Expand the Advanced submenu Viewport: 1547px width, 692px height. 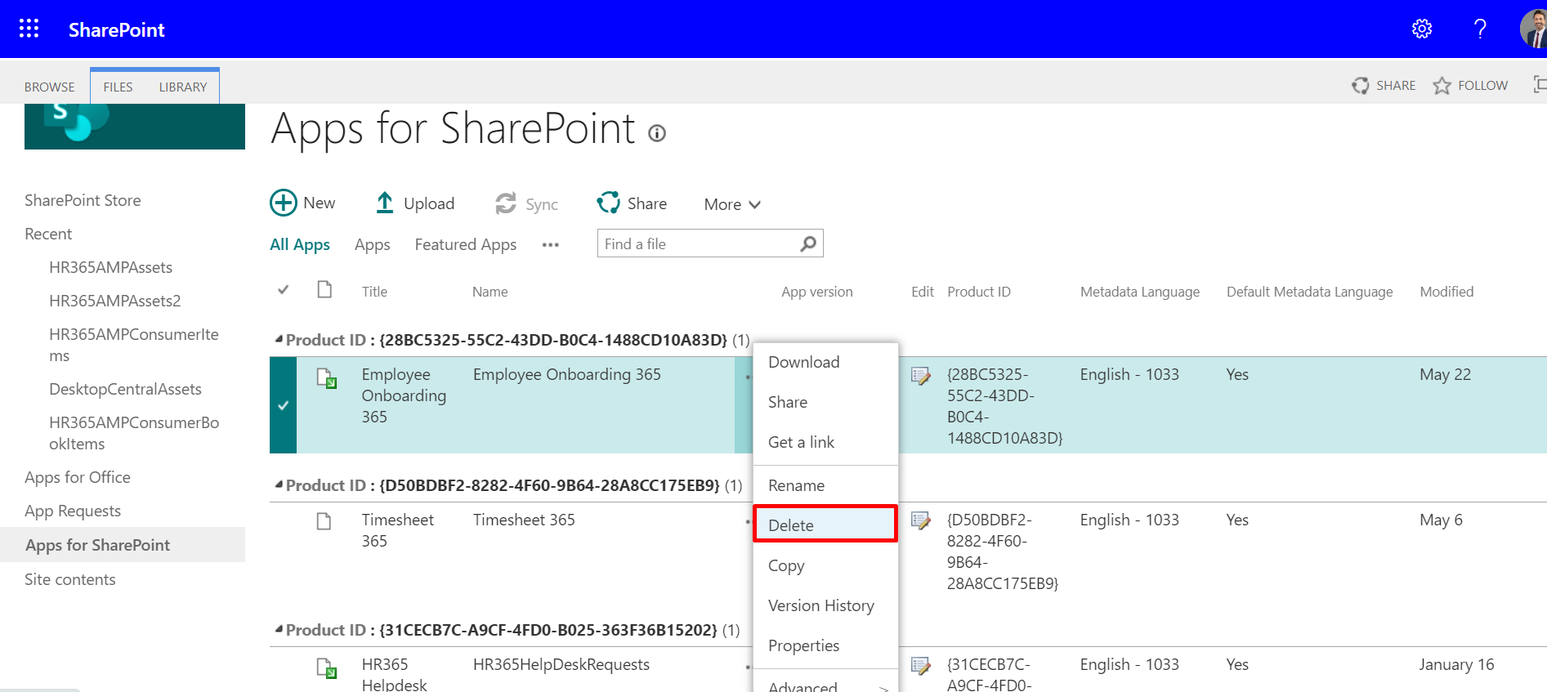click(825, 685)
